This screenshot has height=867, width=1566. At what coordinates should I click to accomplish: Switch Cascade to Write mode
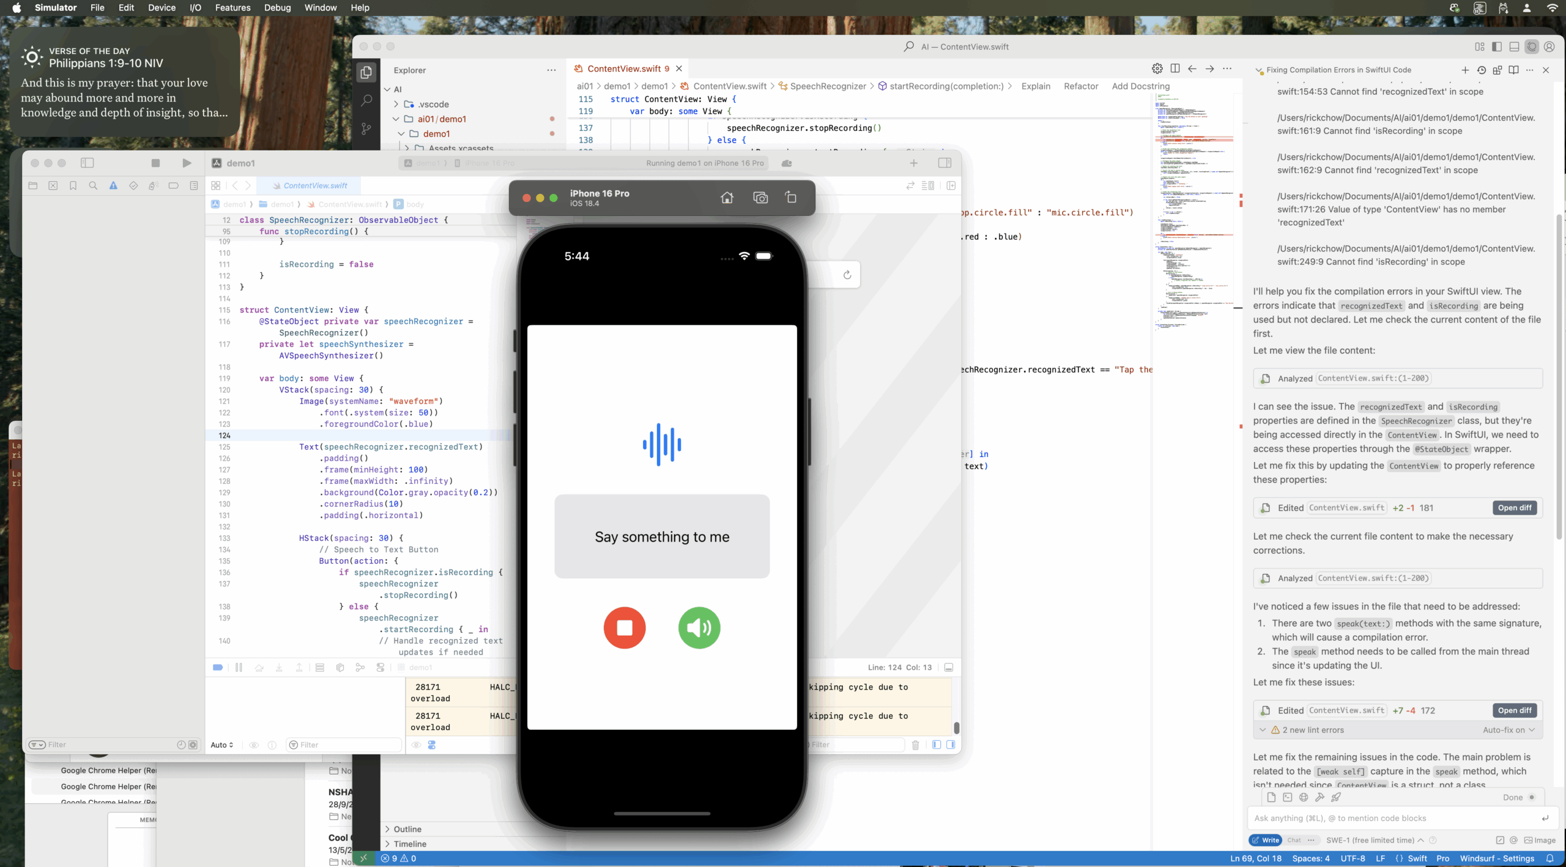pyautogui.click(x=1265, y=840)
